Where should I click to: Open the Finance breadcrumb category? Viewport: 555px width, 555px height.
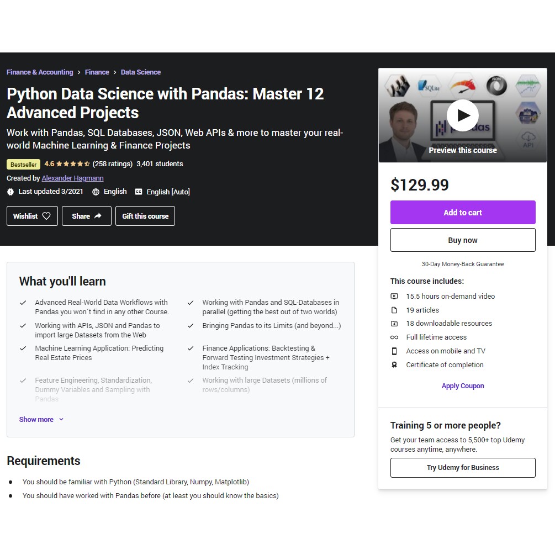click(x=97, y=72)
